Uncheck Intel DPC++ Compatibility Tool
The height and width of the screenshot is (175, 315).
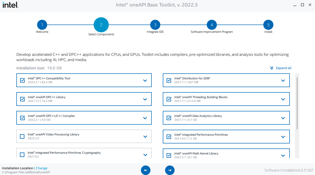(x=23, y=80)
